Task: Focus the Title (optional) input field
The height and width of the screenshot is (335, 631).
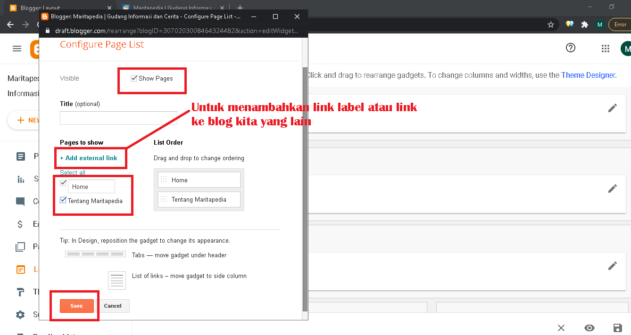Action: coord(118,118)
